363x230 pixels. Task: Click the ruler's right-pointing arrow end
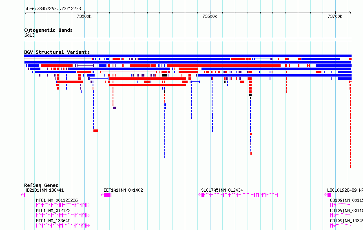pyautogui.click(x=350, y=13)
